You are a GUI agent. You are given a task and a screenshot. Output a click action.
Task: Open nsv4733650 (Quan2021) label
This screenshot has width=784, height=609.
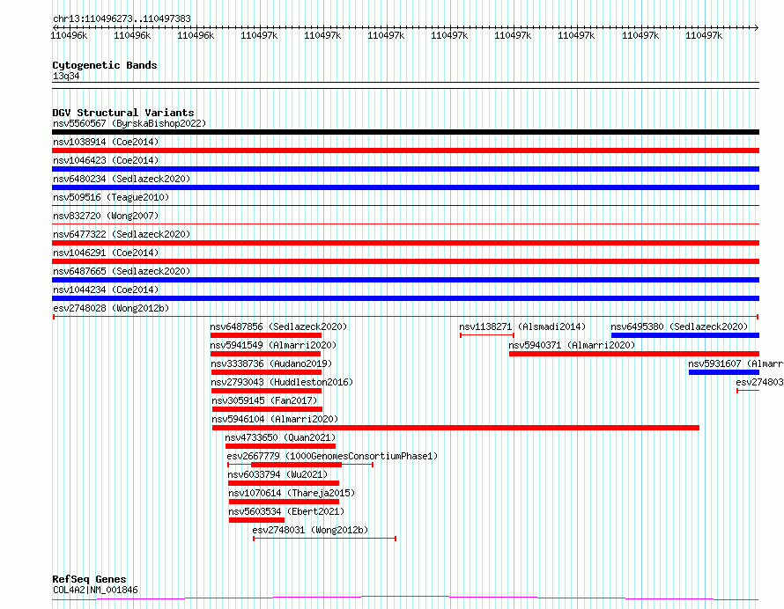pyautogui.click(x=280, y=437)
